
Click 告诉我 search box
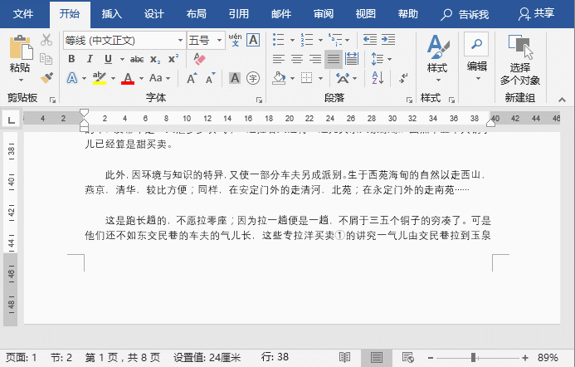tap(465, 14)
